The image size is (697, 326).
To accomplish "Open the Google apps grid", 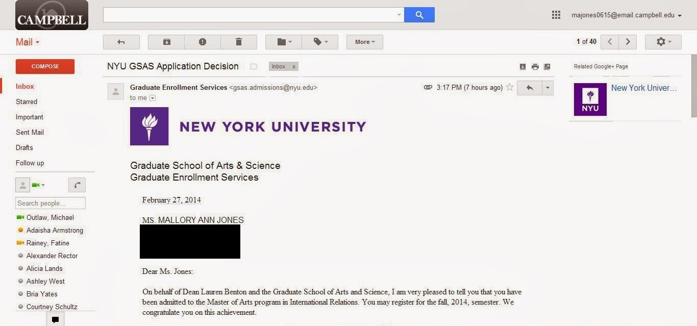I will tap(556, 15).
